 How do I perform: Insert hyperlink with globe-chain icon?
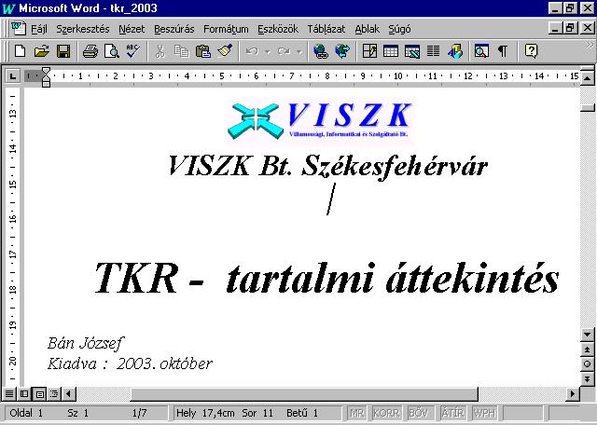click(x=321, y=50)
